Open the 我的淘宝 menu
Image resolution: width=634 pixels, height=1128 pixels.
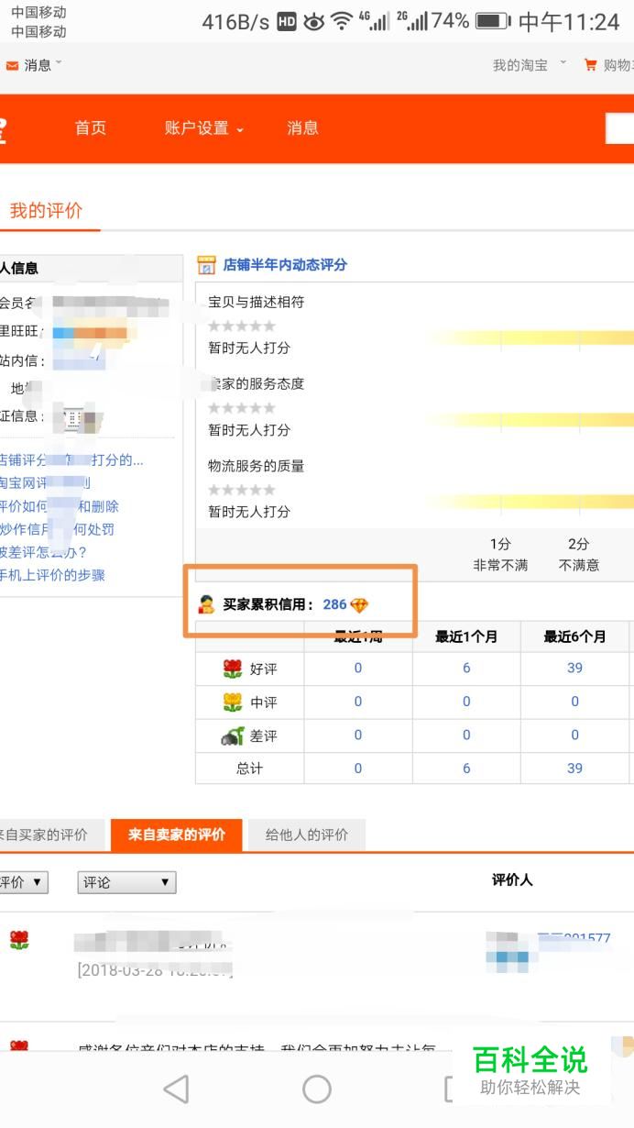point(520,65)
